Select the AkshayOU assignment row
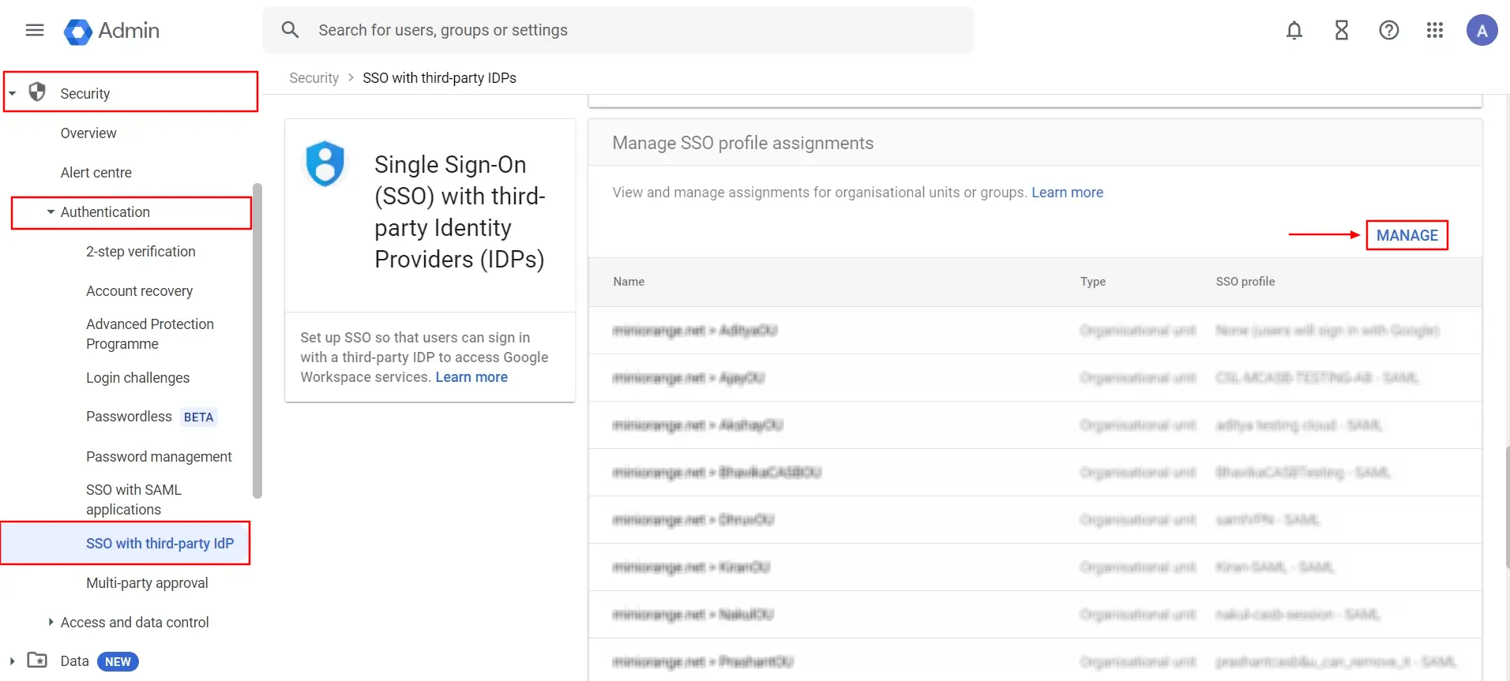This screenshot has width=1510, height=681. 1035,425
